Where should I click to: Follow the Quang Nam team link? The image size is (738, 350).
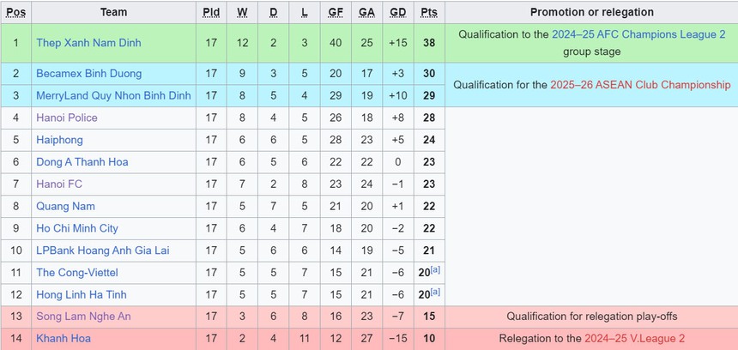65,206
